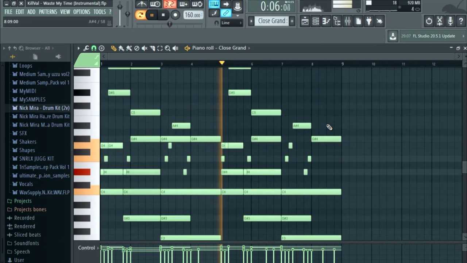Viewport: 467px width, 263px height.
Task: Toggle the loop recording button
Action: (197, 4)
